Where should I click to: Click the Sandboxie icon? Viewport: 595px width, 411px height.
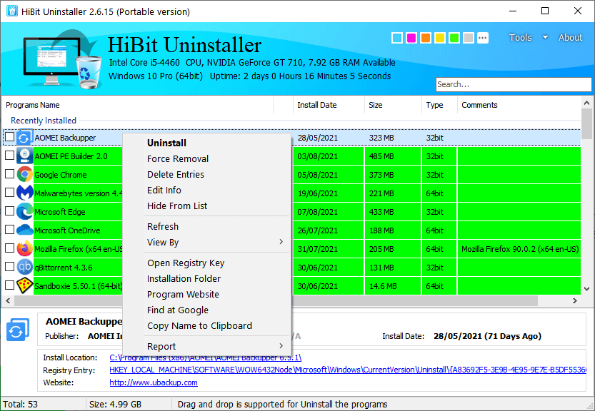click(25, 286)
